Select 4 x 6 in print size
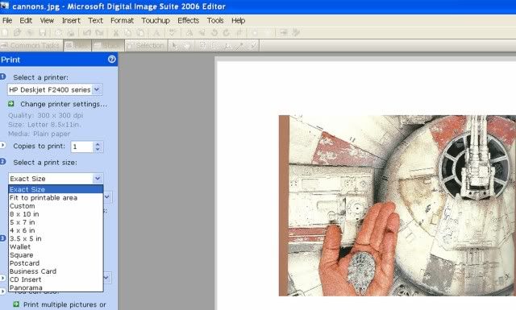516x310 pixels. [x=56, y=230]
